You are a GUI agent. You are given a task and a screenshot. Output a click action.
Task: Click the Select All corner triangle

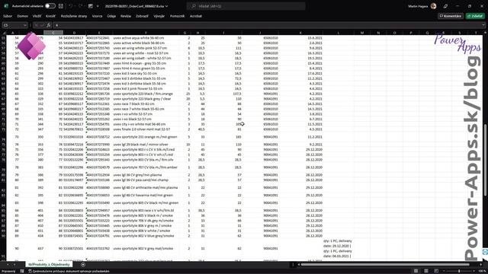pyautogui.click(x=4, y=33)
